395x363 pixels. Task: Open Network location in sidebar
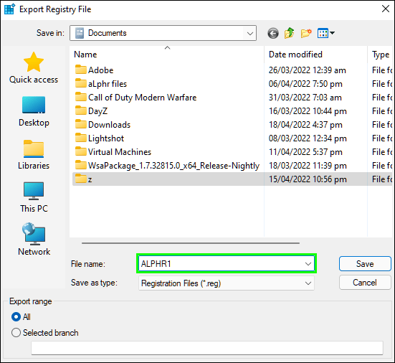coord(34,240)
